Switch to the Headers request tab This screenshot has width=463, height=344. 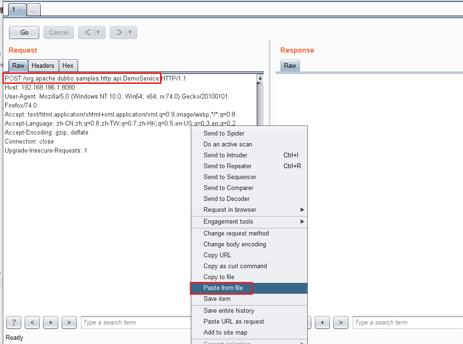point(43,66)
